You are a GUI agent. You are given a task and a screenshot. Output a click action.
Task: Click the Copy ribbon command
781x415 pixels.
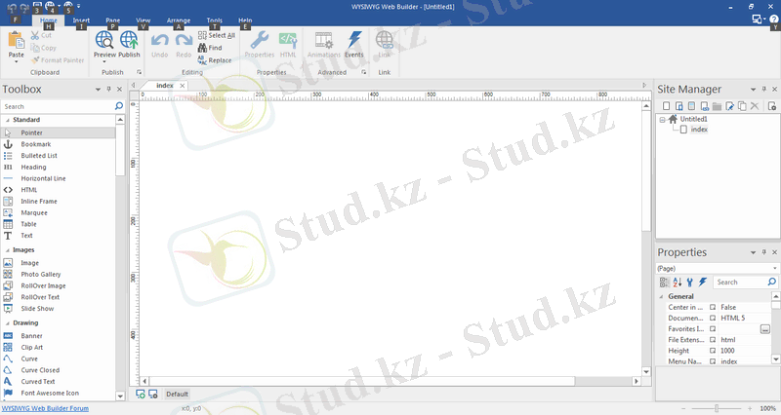click(x=43, y=48)
